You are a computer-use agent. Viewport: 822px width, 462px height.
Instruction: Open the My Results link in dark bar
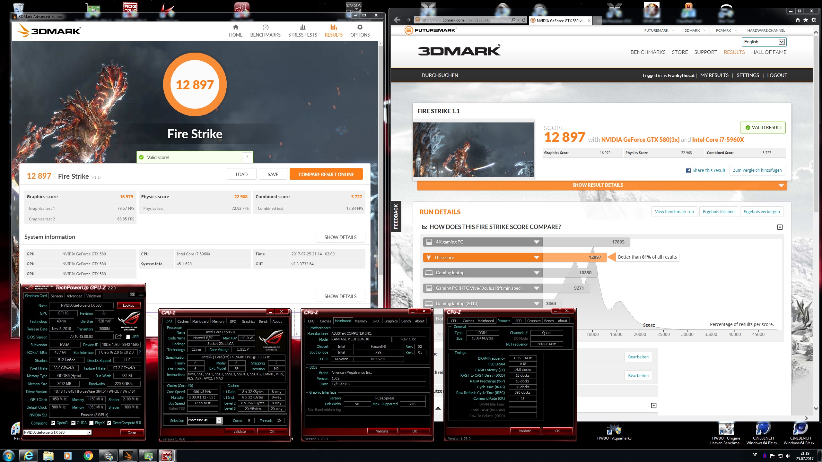[x=714, y=75]
